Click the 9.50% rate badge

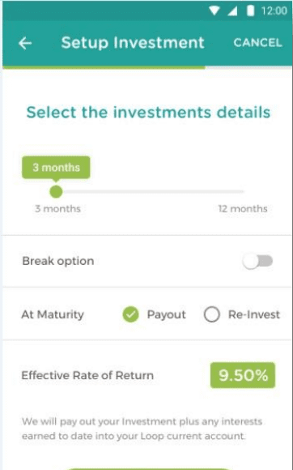243,375
